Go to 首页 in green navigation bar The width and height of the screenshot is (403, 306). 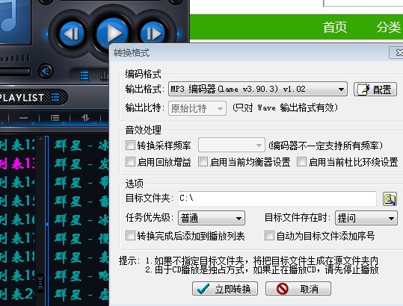[335, 27]
